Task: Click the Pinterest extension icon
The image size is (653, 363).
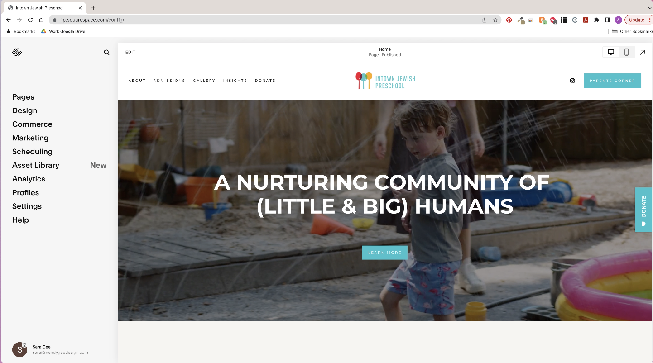Action: (509, 20)
